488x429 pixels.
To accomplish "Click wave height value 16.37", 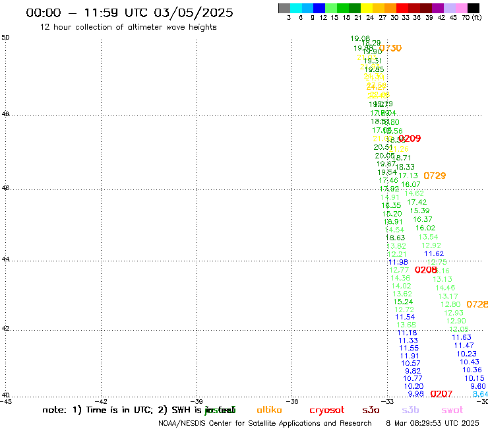I will pyautogui.click(x=423, y=219).
